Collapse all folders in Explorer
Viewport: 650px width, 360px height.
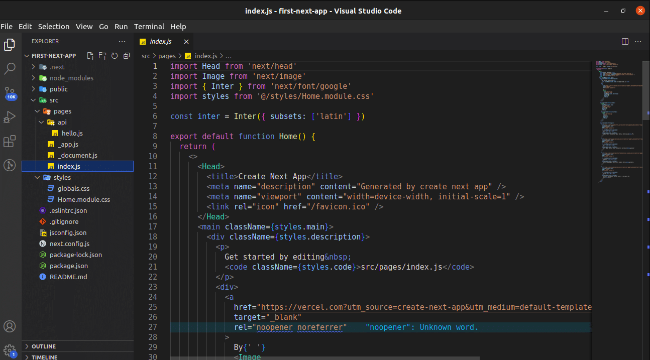pos(126,56)
